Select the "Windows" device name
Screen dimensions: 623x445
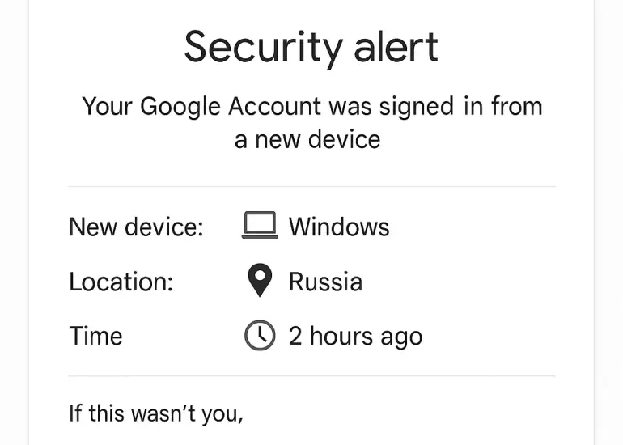coord(339,227)
